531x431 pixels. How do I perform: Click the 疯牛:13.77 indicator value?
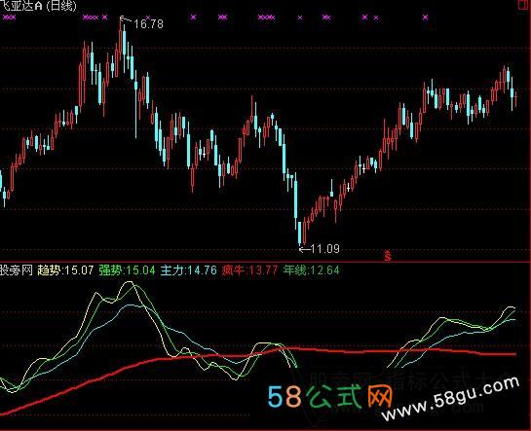[250, 270]
